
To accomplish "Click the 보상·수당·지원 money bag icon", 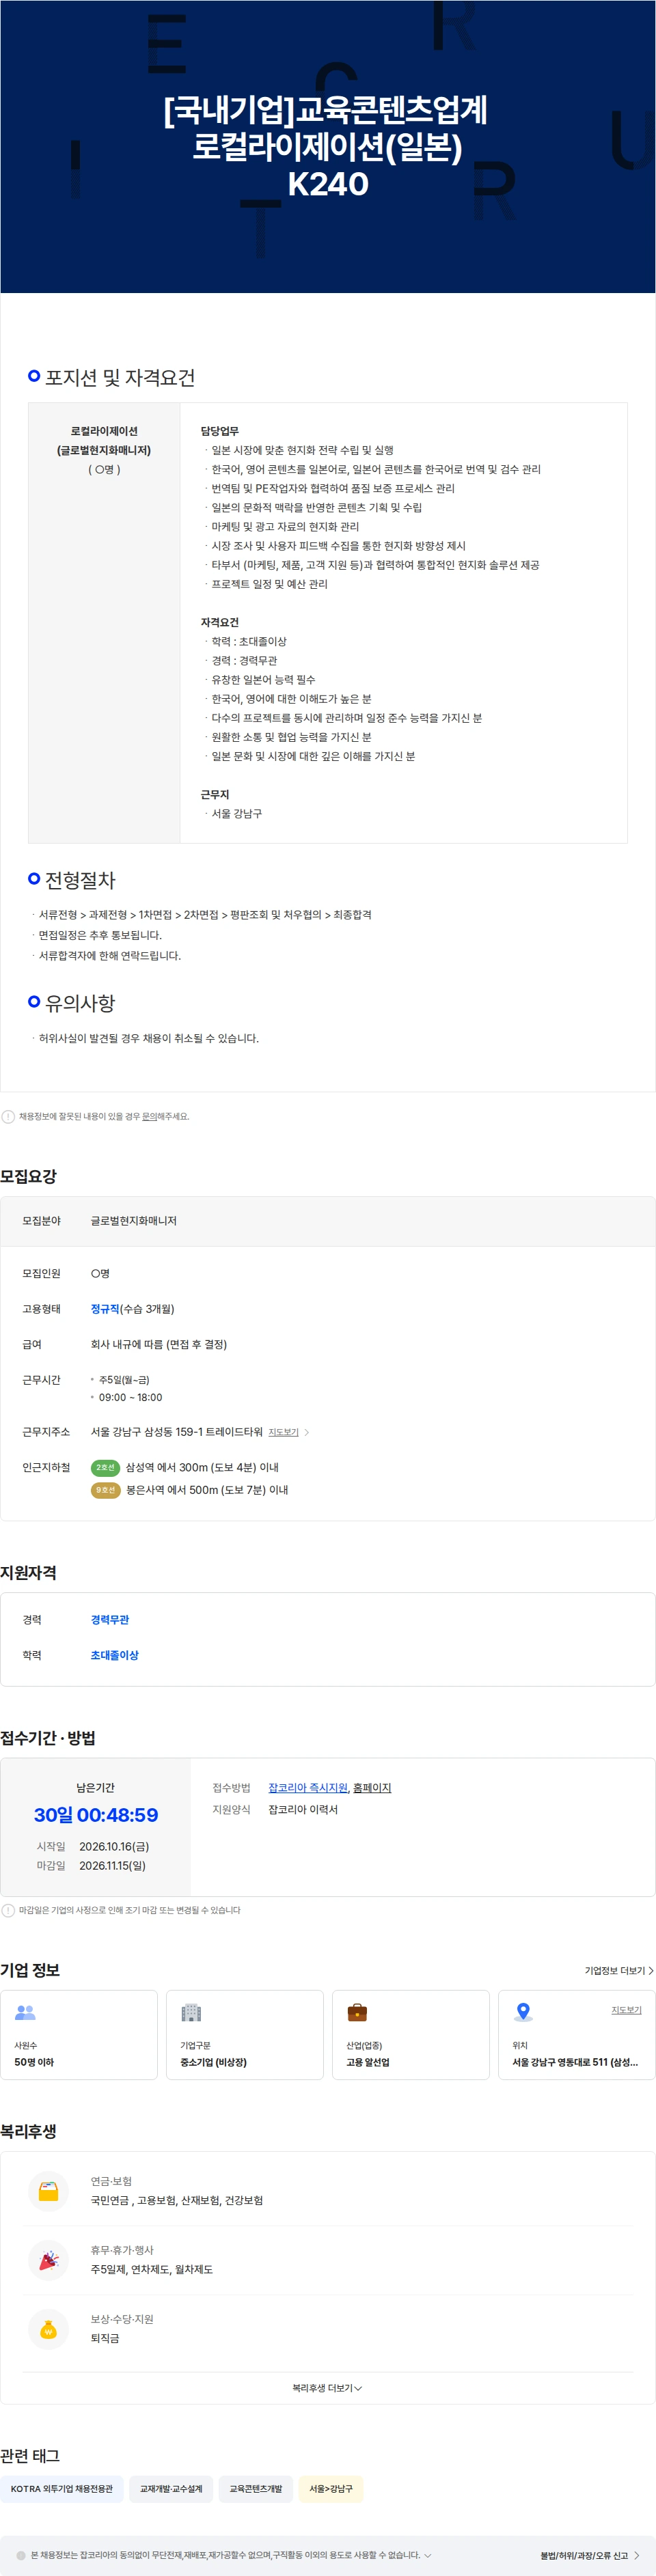I will 48,2329.
